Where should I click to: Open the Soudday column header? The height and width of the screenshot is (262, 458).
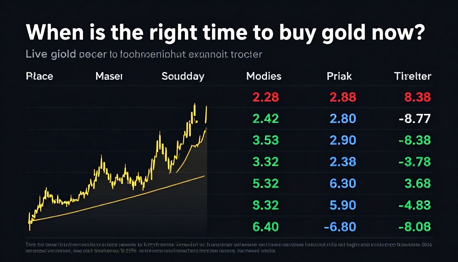[x=183, y=76]
